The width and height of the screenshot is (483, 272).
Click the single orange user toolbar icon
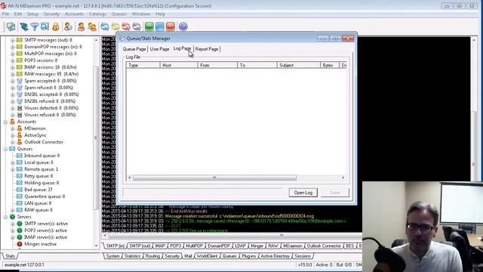click(81, 27)
